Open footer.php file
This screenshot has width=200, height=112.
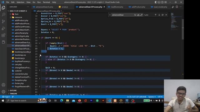[x=19, y=83]
